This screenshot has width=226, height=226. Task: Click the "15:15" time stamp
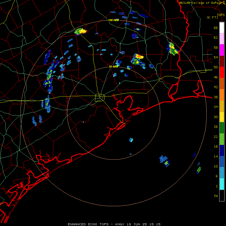point(155,224)
